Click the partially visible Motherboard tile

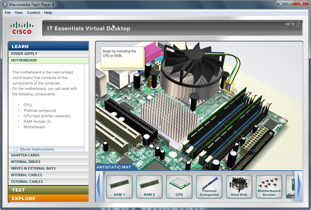[290, 187]
